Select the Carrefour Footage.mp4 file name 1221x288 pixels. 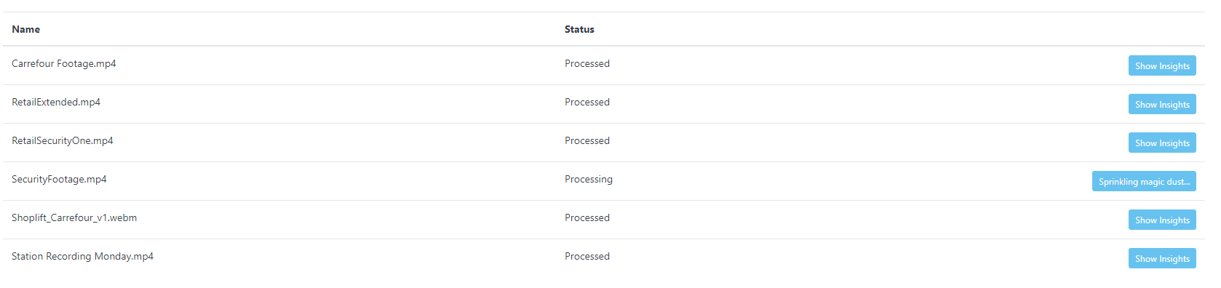64,63
